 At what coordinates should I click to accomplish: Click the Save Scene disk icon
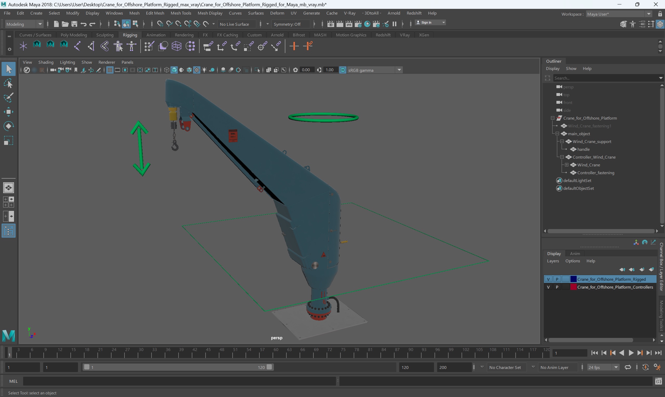coord(74,24)
